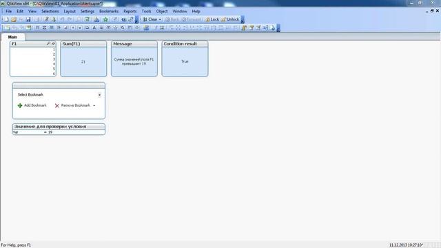Create a Text Object using the A icon

94,28
